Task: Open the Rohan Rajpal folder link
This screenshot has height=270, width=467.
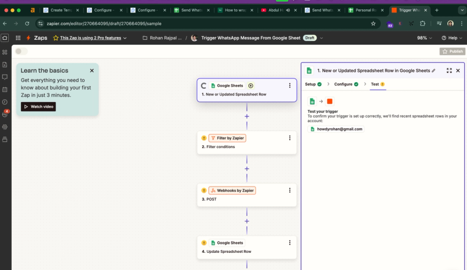Action: coord(162,38)
